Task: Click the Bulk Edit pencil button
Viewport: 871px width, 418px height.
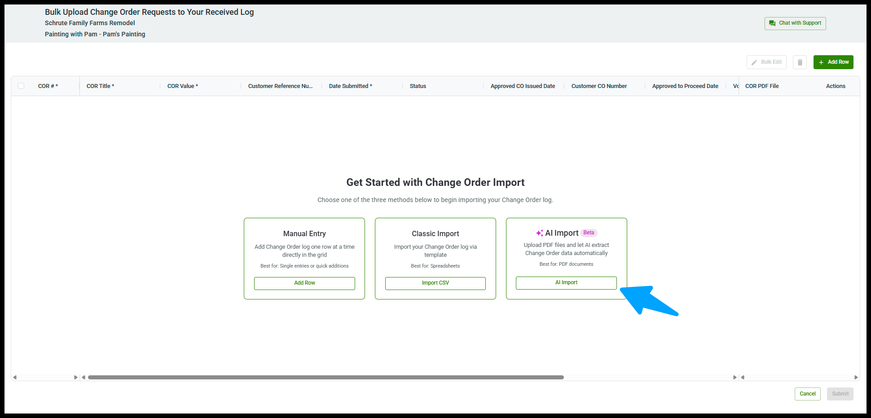Action: point(766,62)
